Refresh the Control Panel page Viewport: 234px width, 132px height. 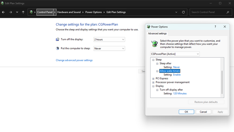click(184, 12)
